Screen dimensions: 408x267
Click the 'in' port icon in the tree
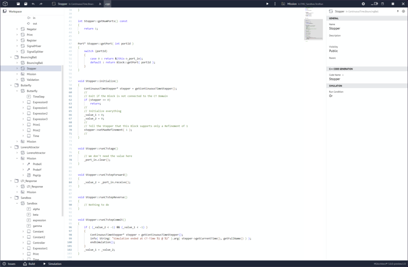(29, 18)
